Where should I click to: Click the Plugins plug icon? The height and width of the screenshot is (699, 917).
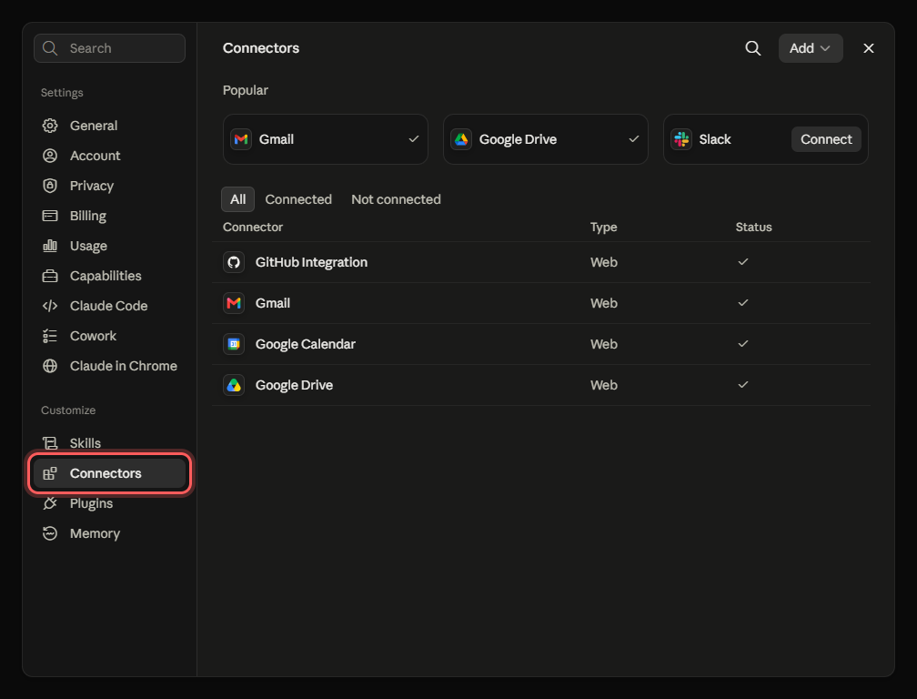pos(50,503)
